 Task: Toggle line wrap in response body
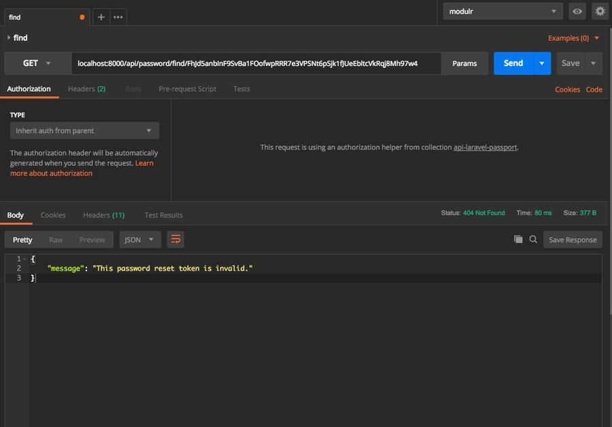point(175,239)
